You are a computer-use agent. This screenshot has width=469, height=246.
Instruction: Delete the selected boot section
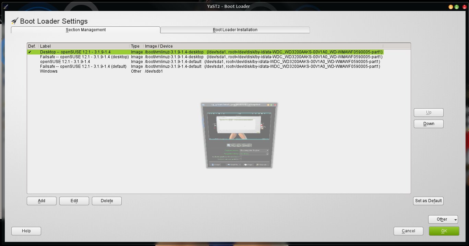coord(107,201)
